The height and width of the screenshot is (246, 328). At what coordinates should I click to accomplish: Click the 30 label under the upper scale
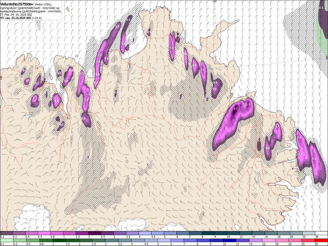317,237
